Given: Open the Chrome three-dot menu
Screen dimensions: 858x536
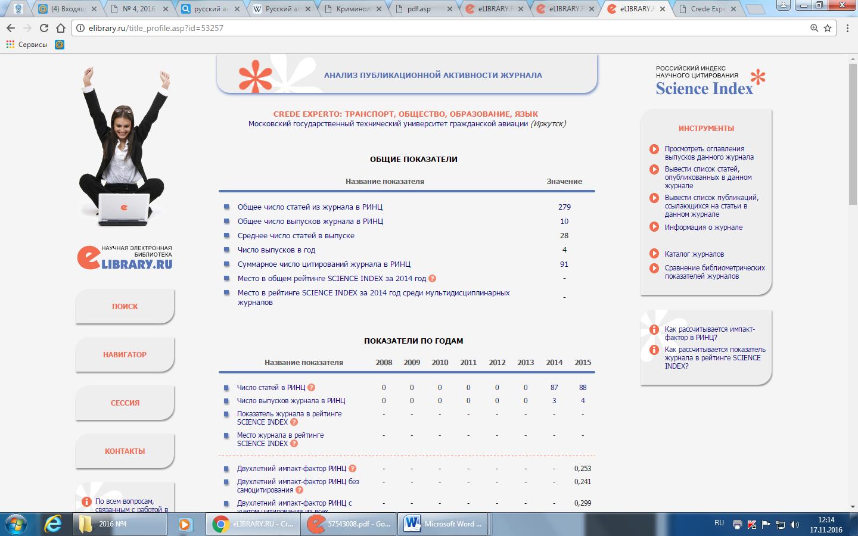Looking at the screenshot, I should tap(847, 28).
